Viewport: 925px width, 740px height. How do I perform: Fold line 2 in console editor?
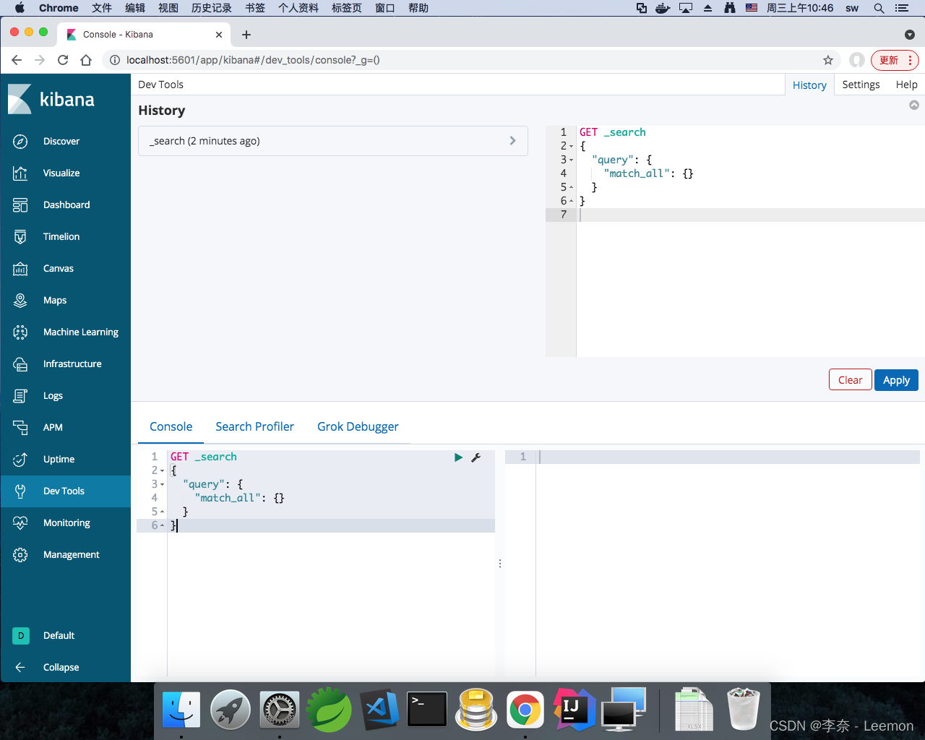click(163, 470)
